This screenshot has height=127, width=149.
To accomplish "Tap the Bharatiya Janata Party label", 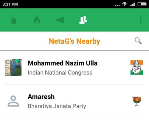I will click(x=57, y=106).
